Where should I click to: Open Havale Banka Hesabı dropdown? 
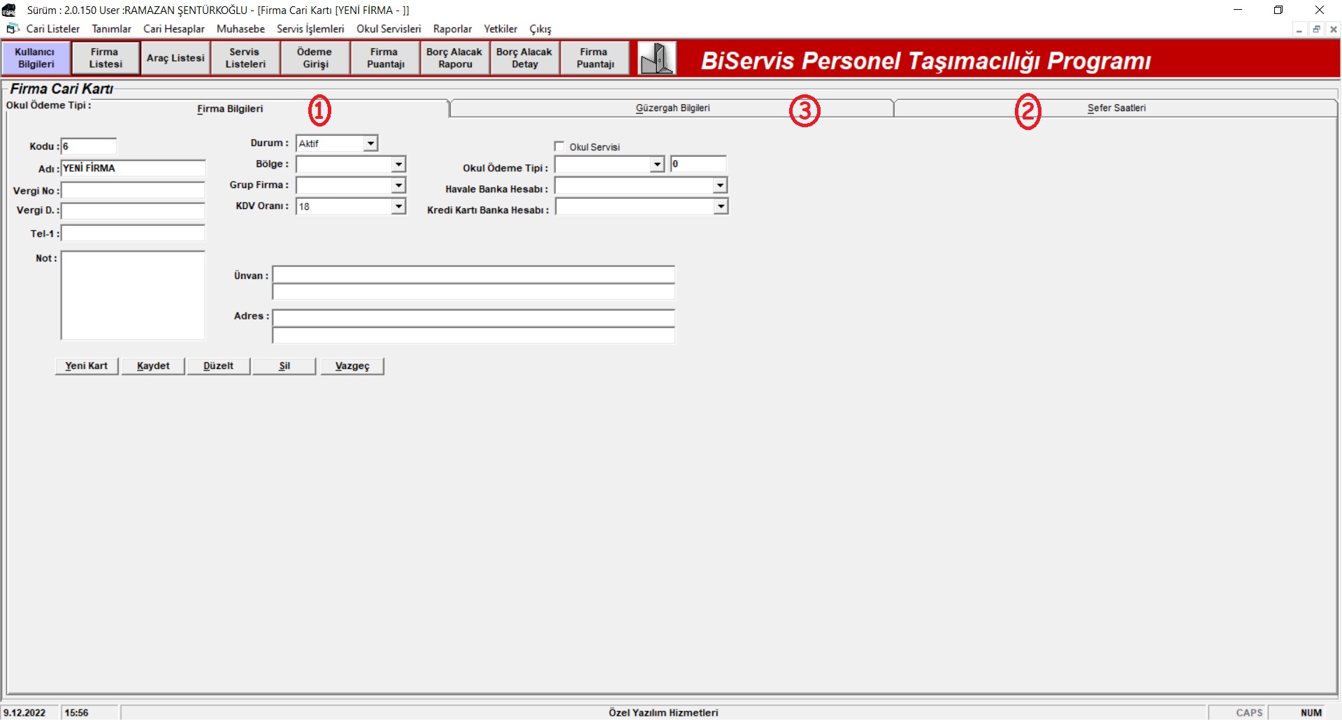[x=720, y=185]
